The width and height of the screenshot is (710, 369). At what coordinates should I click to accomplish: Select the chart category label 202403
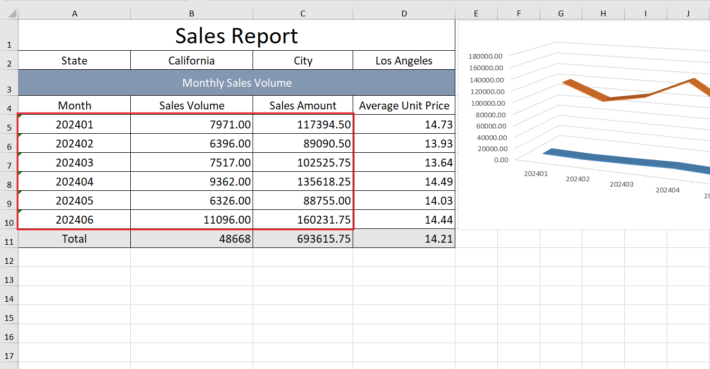(x=621, y=185)
